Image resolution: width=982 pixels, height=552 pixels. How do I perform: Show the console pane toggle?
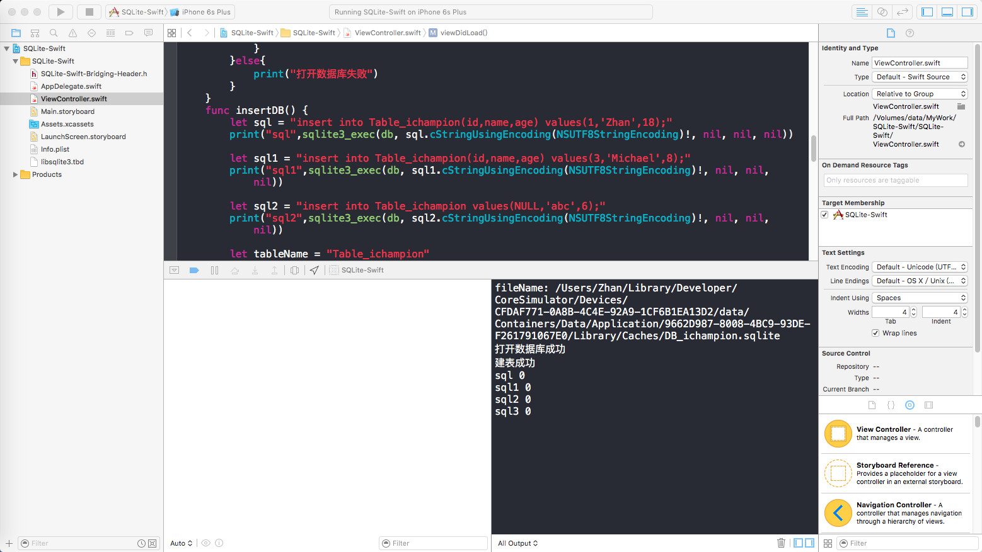[x=810, y=543]
